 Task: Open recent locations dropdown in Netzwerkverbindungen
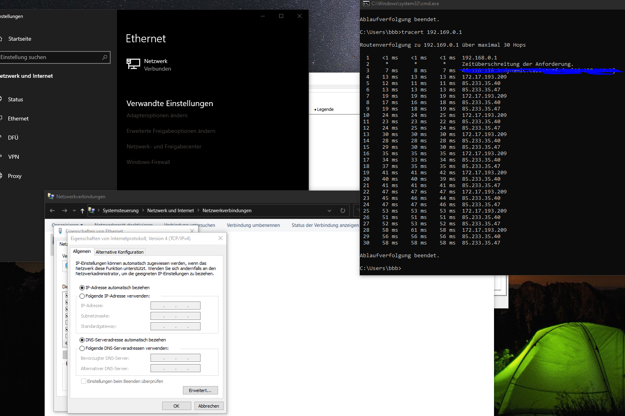click(x=74, y=211)
